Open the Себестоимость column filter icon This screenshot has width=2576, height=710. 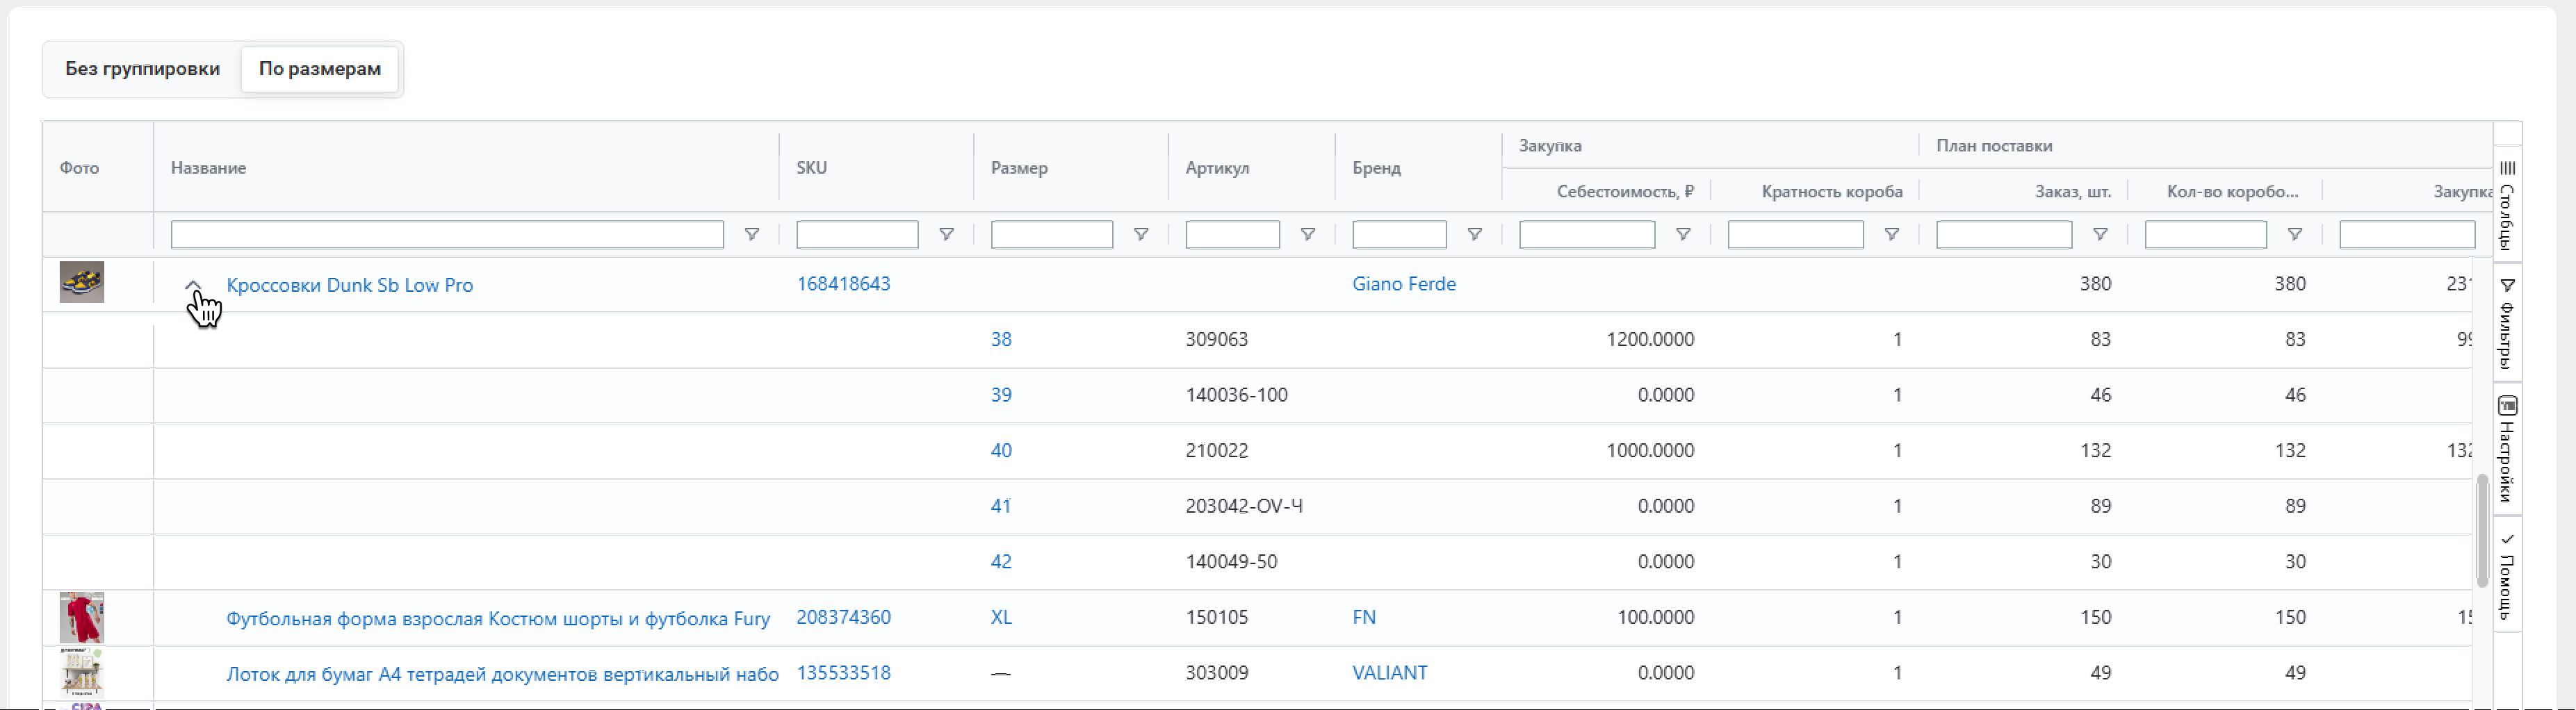1683,234
